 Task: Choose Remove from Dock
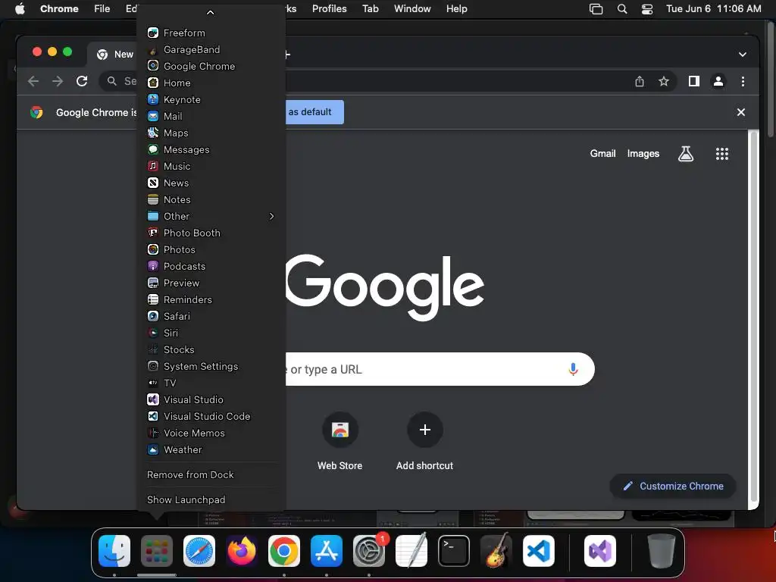click(211, 474)
